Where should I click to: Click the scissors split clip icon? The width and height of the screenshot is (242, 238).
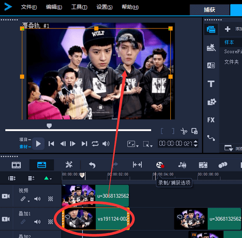184,131
